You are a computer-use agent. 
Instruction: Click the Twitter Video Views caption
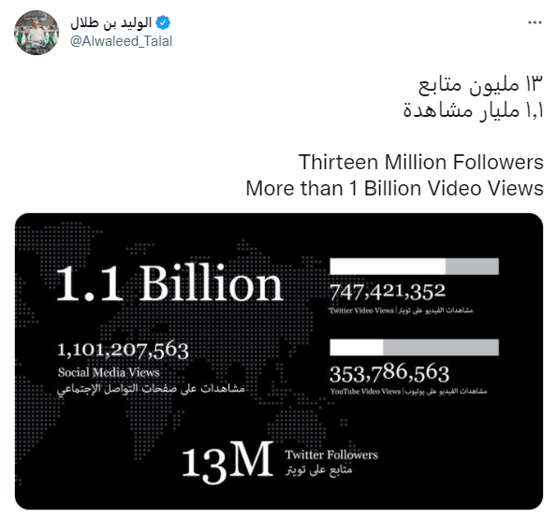pyautogui.click(x=361, y=310)
